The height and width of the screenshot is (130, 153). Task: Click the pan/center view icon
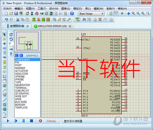tap(129, 14)
